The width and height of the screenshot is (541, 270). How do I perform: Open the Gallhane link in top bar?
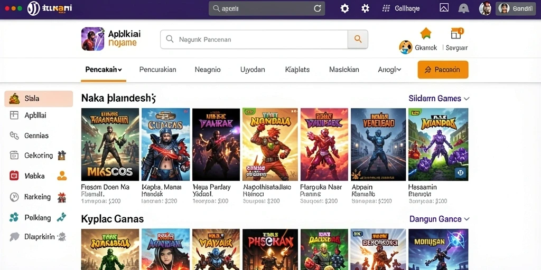tap(407, 8)
